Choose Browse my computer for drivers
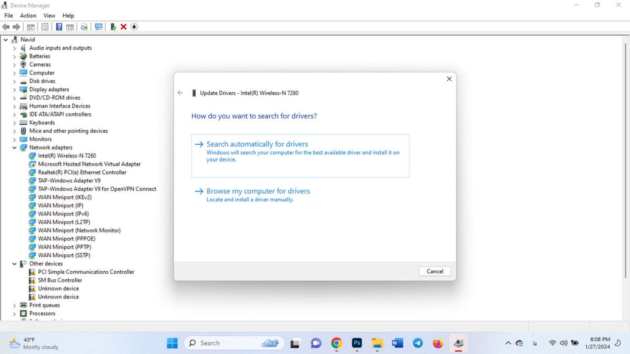Viewport: 630px width, 354px height. tap(258, 195)
